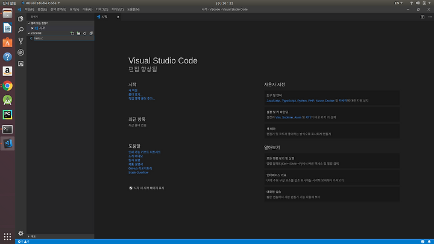Click the New File icon in the VSCODE header
The height and width of the screenshot is (244, 434).
[72, 33]
